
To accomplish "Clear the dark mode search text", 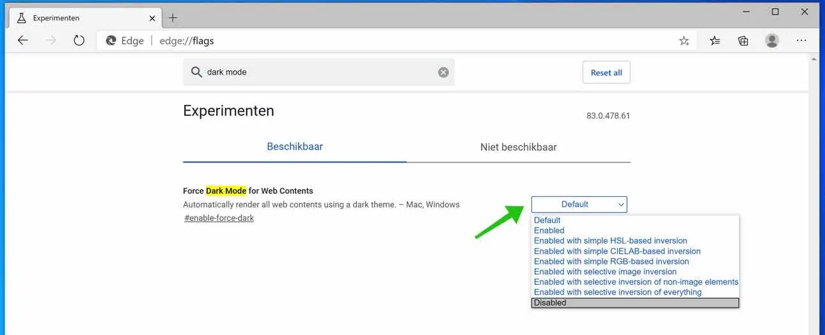I will click(443, 72).
